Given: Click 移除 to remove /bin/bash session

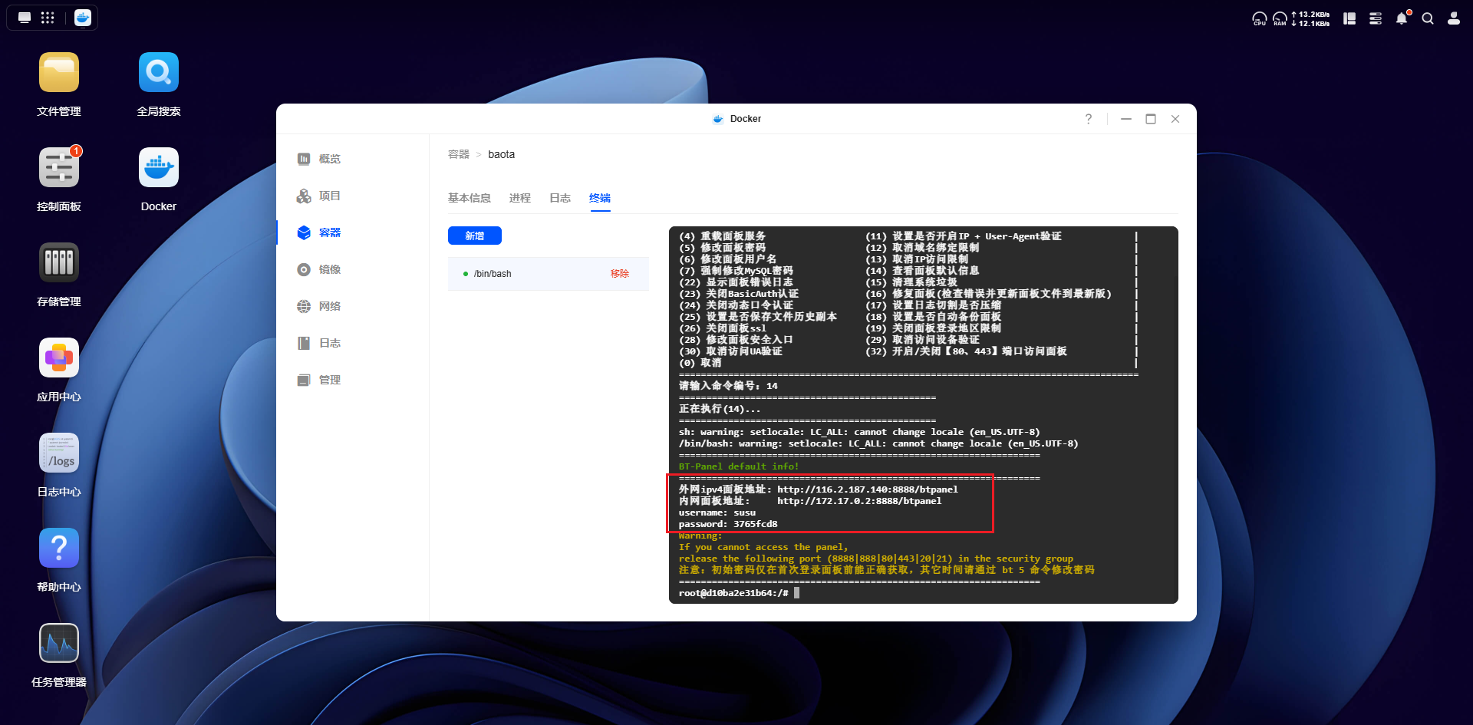Looking at the screenshot, I should 619,274.
